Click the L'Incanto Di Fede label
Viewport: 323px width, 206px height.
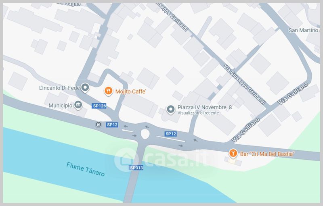tap(59, 88)
